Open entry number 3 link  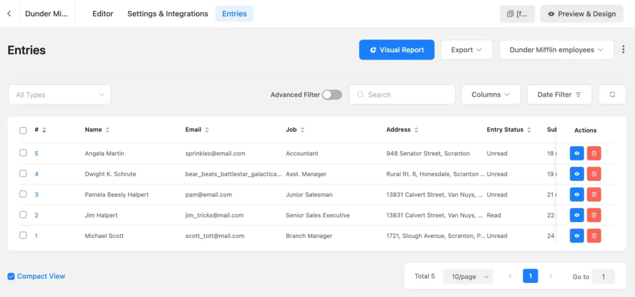(37, 195)
